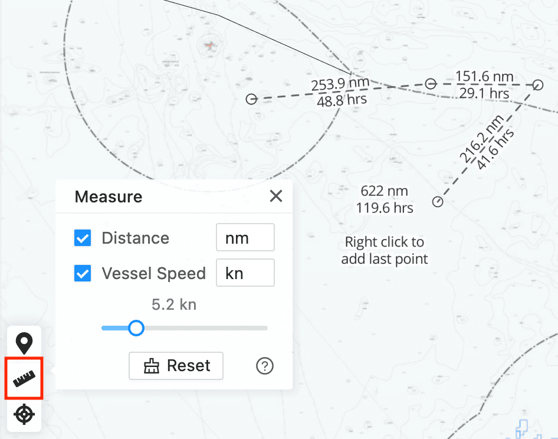Image resolution: width=558 pixels, height=439 pixels.
Task: Click the 151.6 nm segment label
Action: pyautogui.click(x=484, y=77)
